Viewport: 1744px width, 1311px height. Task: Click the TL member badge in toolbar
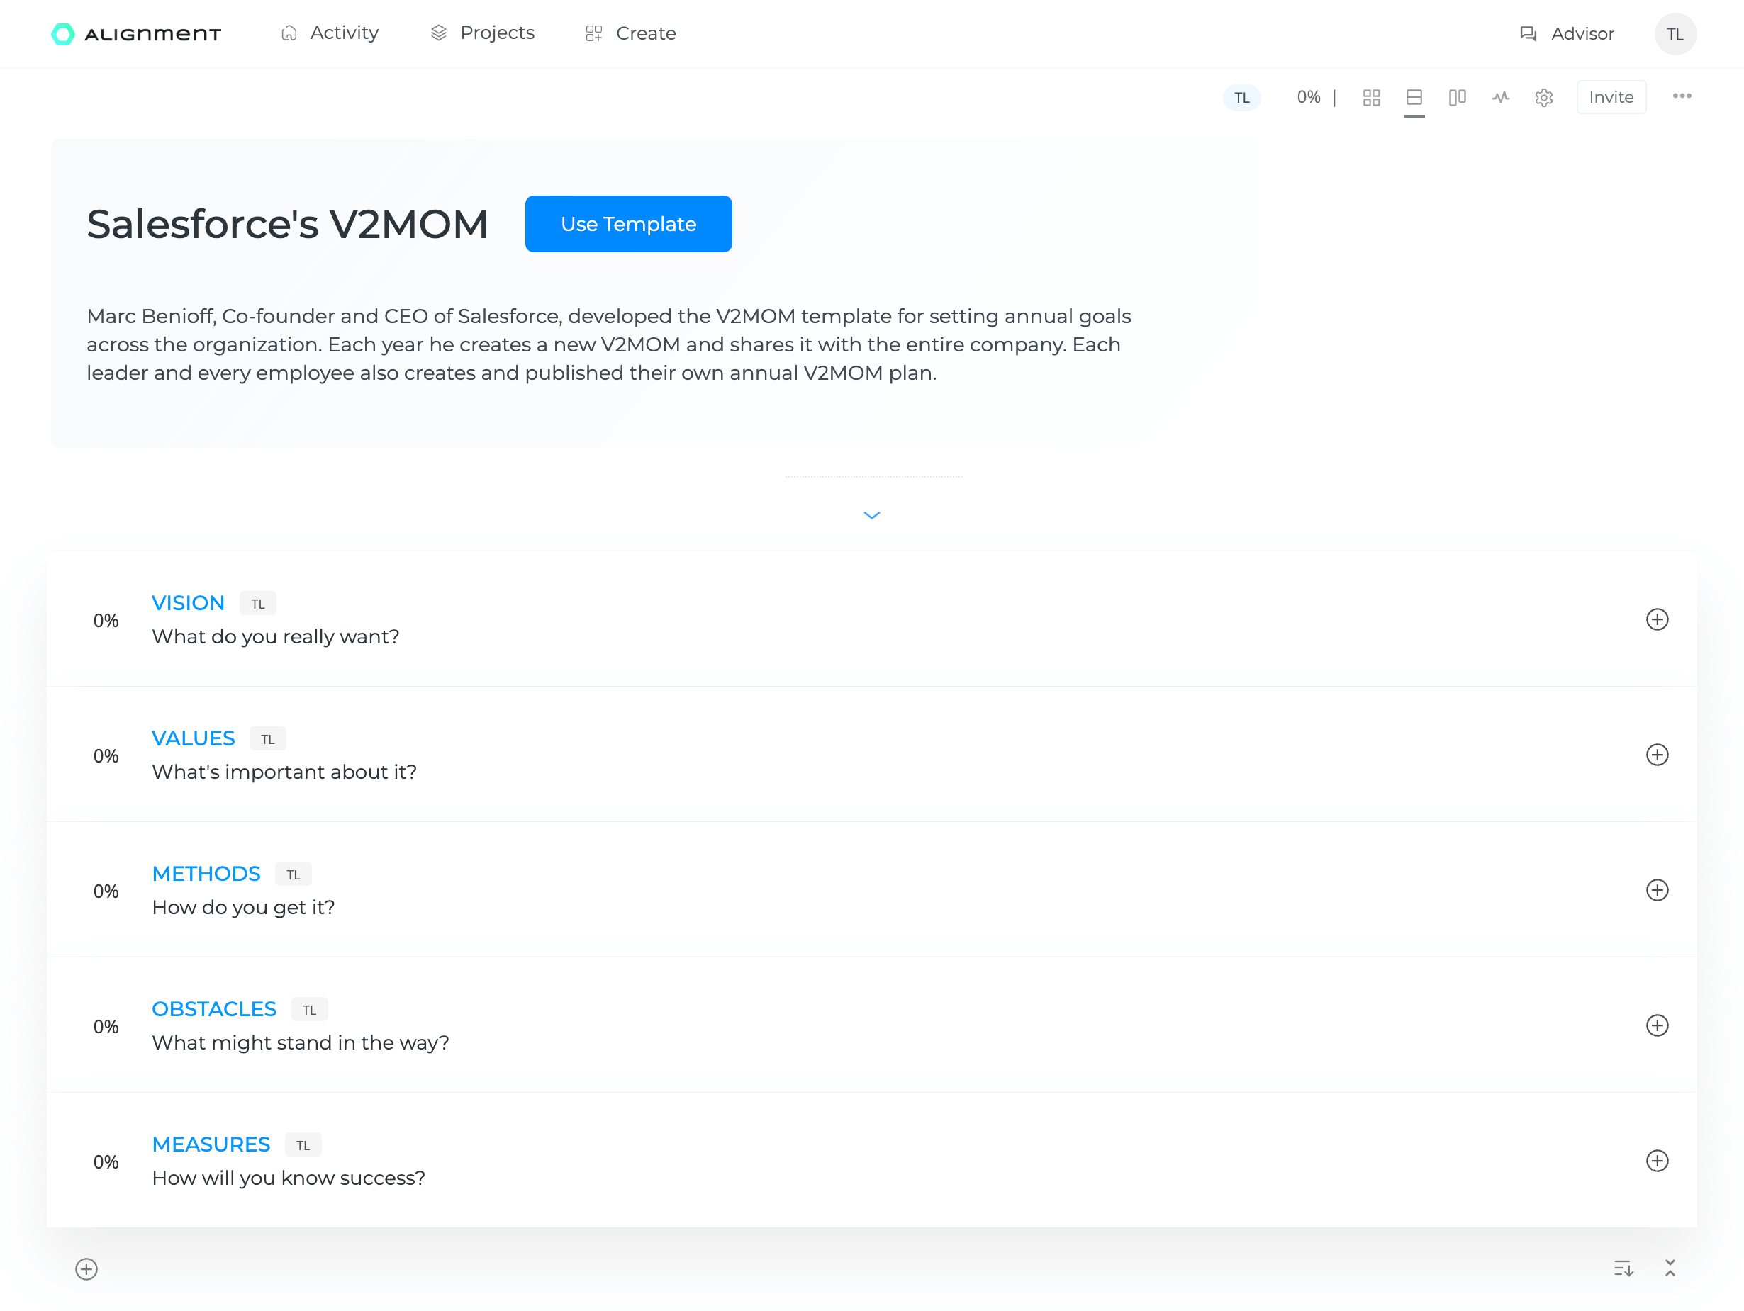1242,98
